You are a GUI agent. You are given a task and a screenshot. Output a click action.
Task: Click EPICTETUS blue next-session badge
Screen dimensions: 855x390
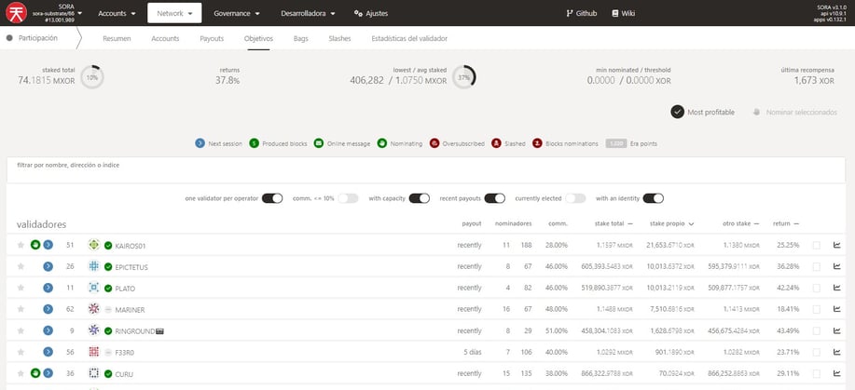[x=48, y=266]
